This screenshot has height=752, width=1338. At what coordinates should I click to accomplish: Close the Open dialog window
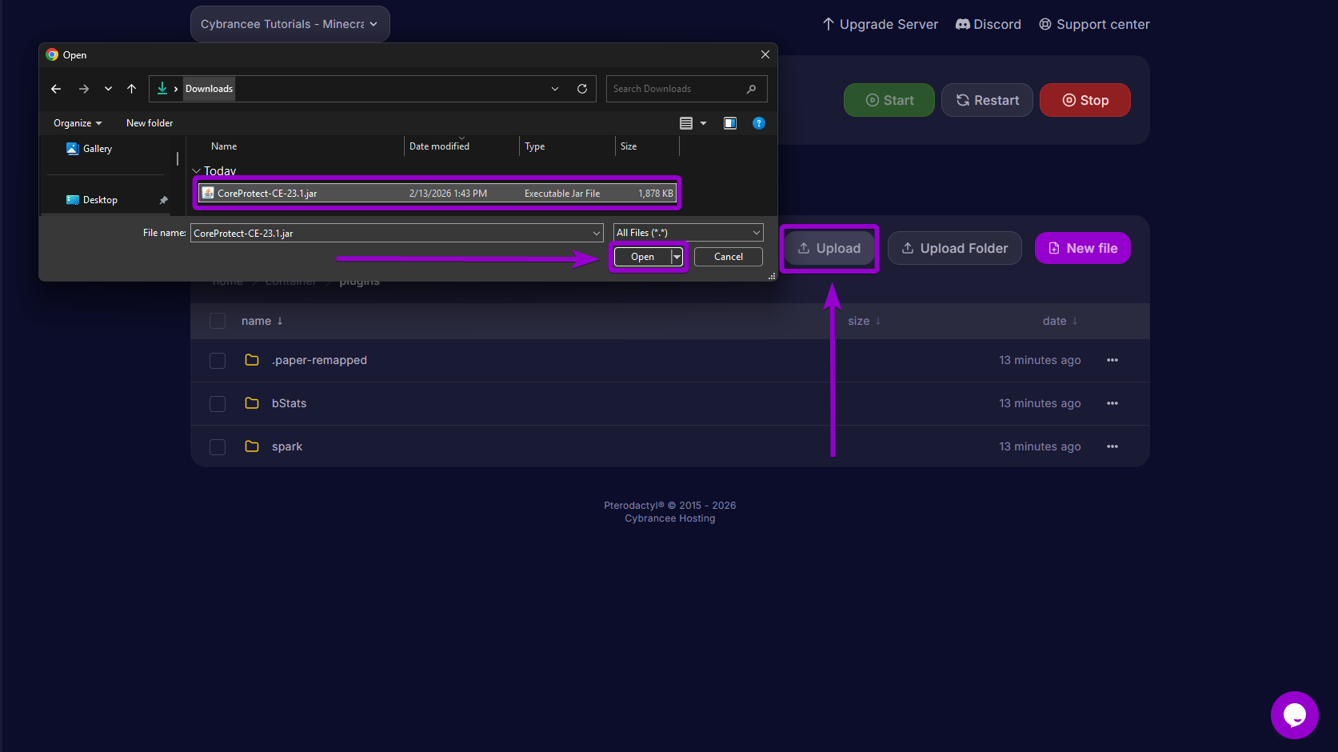(x=765, y=54)
